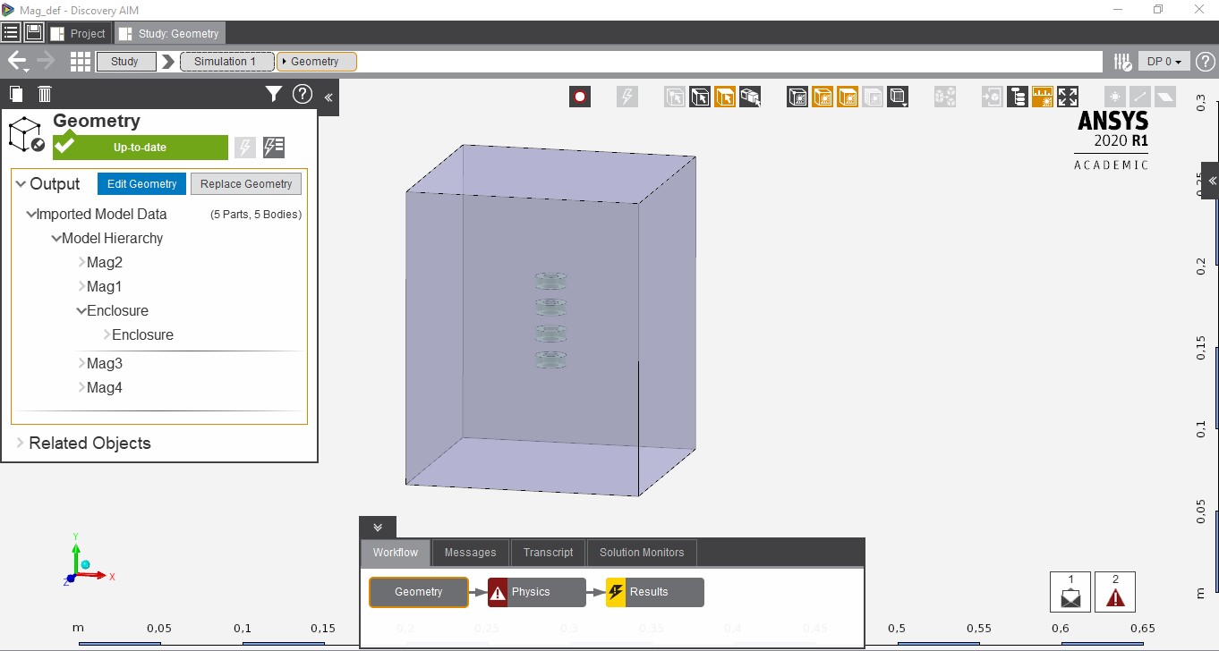Collapse the workflow panel with down chevrons
This screenshot has height=651, width=1219.
click(378, 528)
